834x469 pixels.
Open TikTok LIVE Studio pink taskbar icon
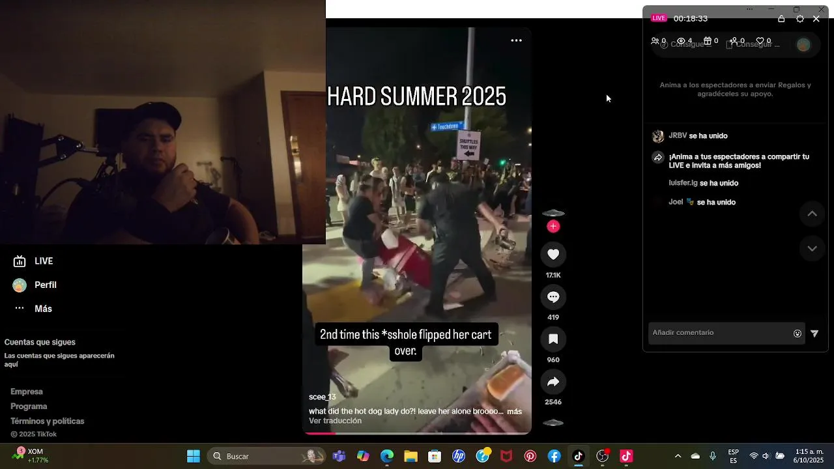click(626, 456)
